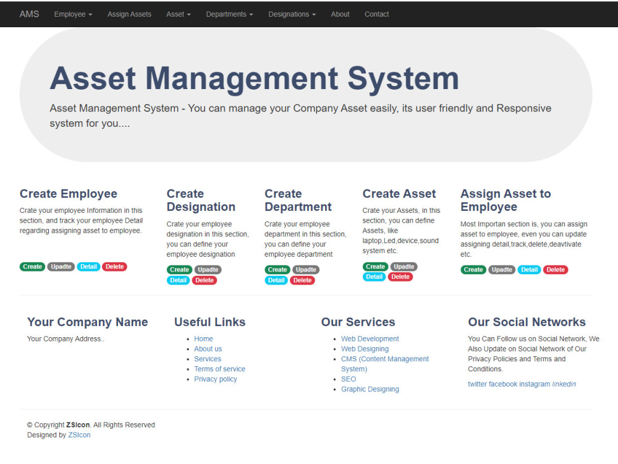618x464 pixels.
Task: Follow the twitter social link
Action: point(477,384)
